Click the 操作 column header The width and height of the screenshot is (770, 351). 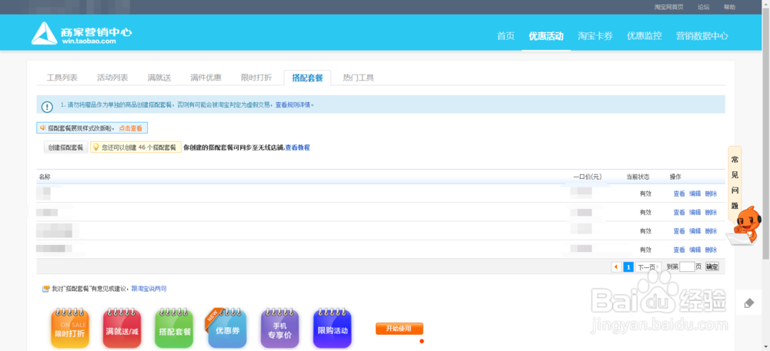tap(675, 177)
